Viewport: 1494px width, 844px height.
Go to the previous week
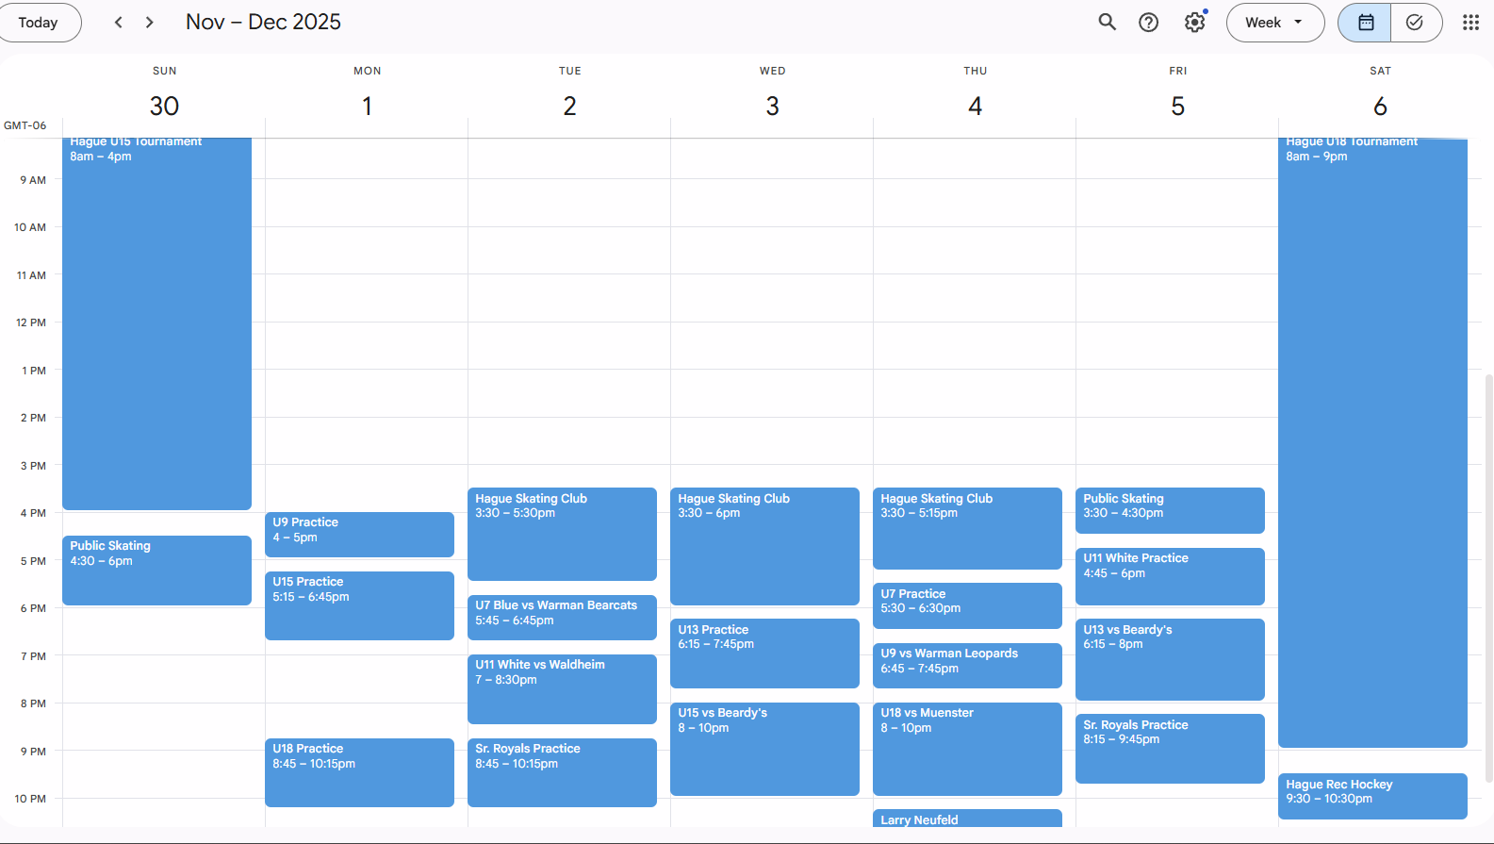point(119,23)
